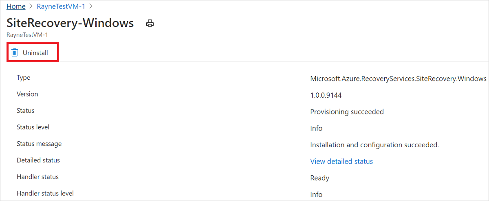Screen dimensions: 489x201
Task: Go to the Home breadcrumb link
Action: click(x=16, y=6)
